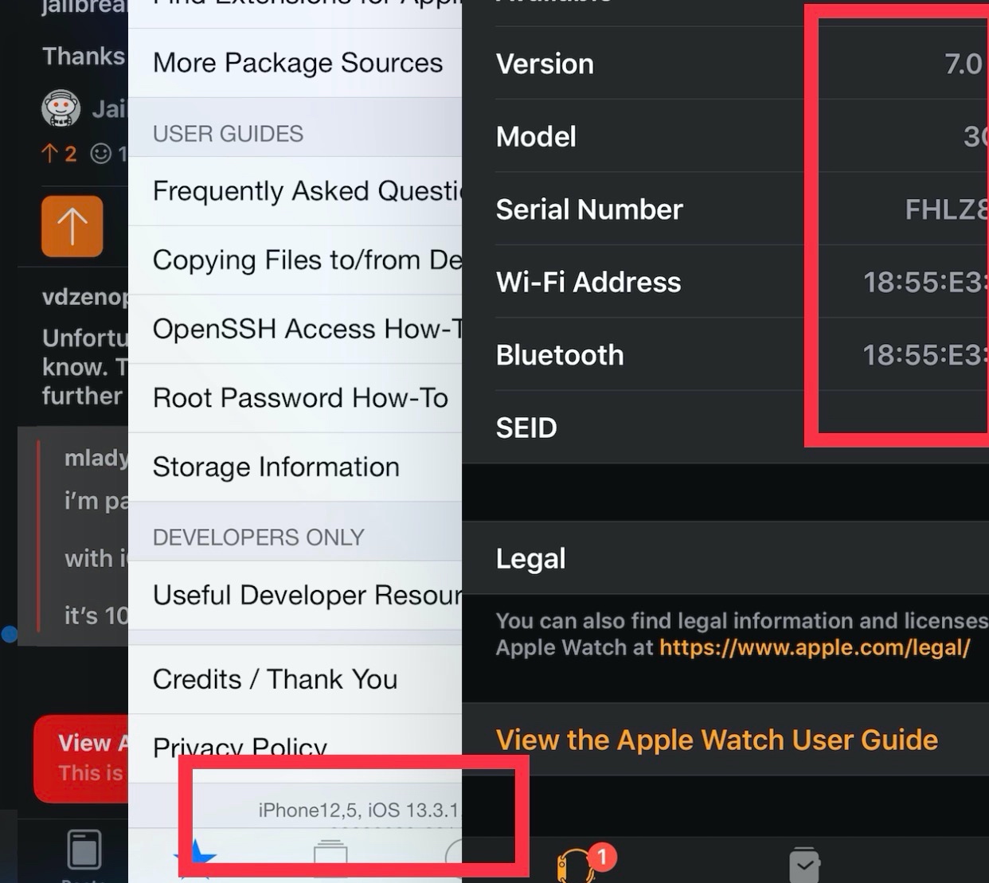Image resolution: width=989 pixels, height=883 pixels.
Task: Open Storage Information row
Action: (295, 467)
